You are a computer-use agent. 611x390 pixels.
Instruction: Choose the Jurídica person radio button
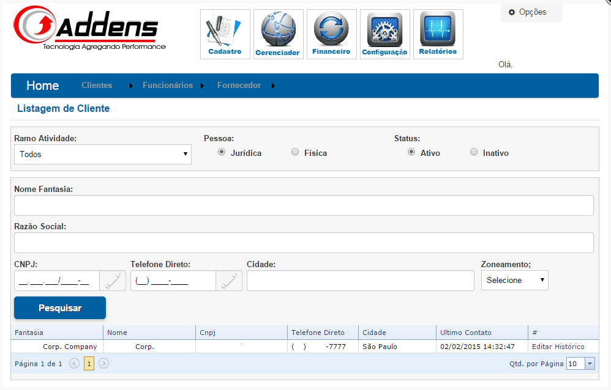click(222, 152)
